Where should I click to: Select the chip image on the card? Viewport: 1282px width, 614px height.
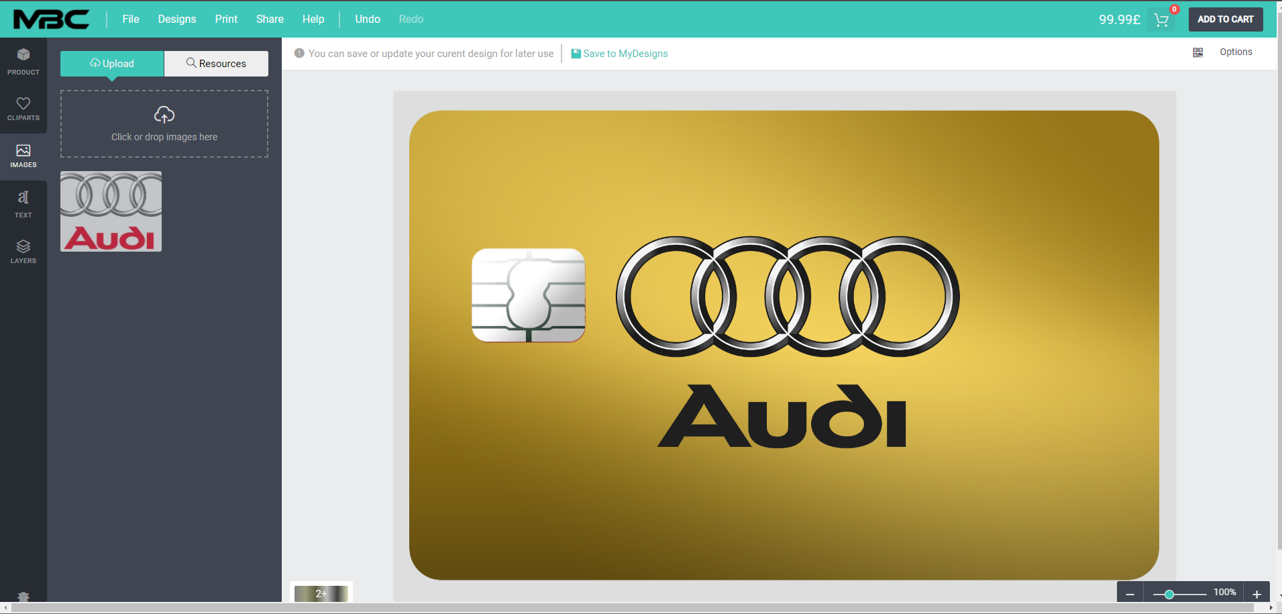pyautogui.click(x=529, y=295)
